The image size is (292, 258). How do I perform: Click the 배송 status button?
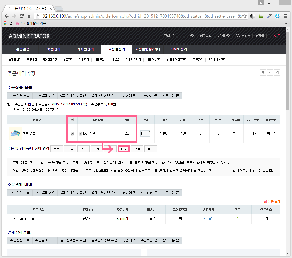pos(97,149)
